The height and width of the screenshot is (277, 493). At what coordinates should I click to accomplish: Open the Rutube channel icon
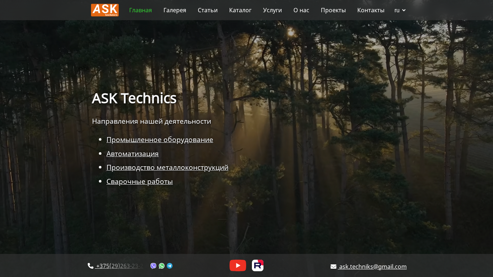pos(258,265)
